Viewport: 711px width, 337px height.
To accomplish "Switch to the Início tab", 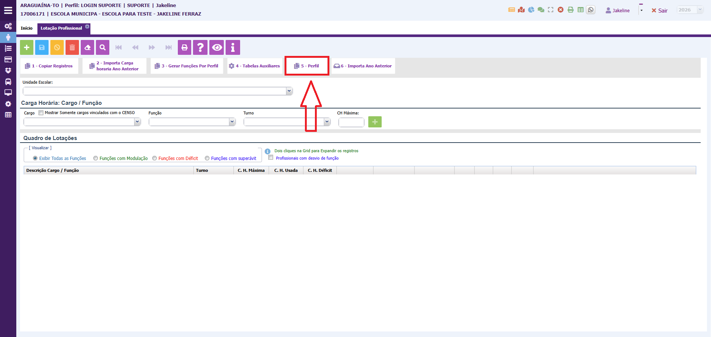I will pyautogui.click(x=27, y=28).
